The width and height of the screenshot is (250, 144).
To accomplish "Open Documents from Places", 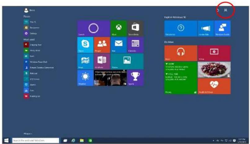I will pyautogui.click(x=32, y=28).
